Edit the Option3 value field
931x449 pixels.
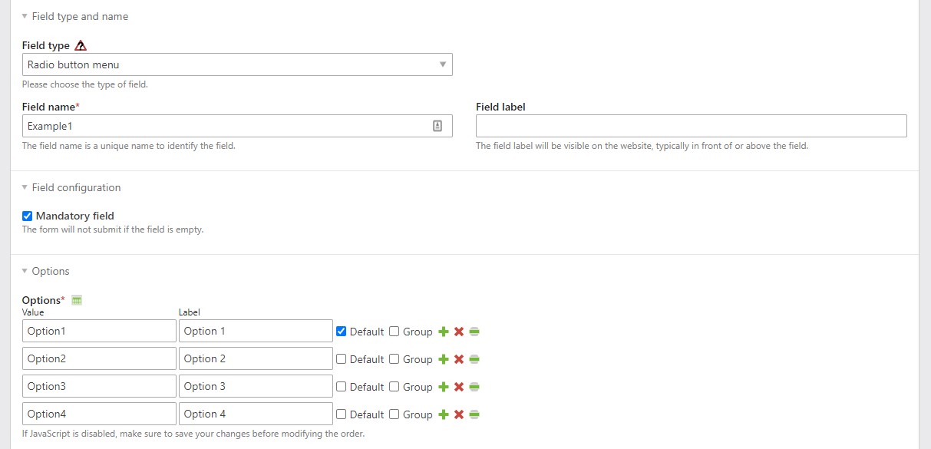click(x=99, y=386)
